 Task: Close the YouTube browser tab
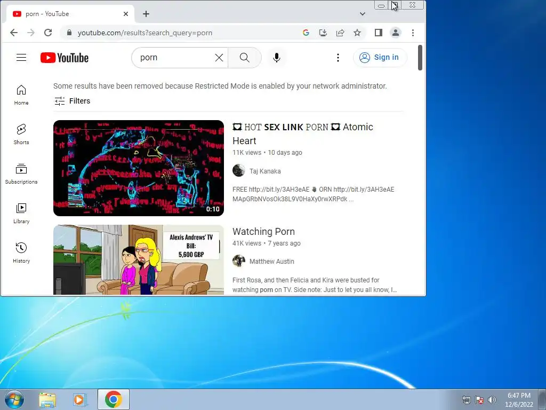point(126,14)
